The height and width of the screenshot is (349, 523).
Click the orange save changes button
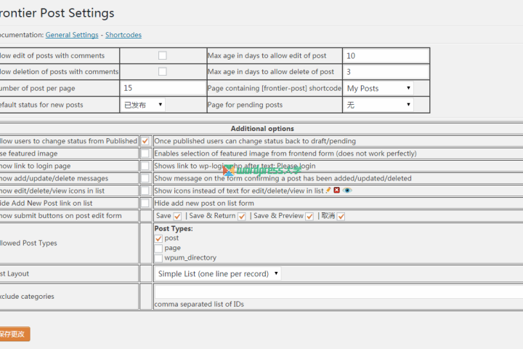(x=13, y=334)
